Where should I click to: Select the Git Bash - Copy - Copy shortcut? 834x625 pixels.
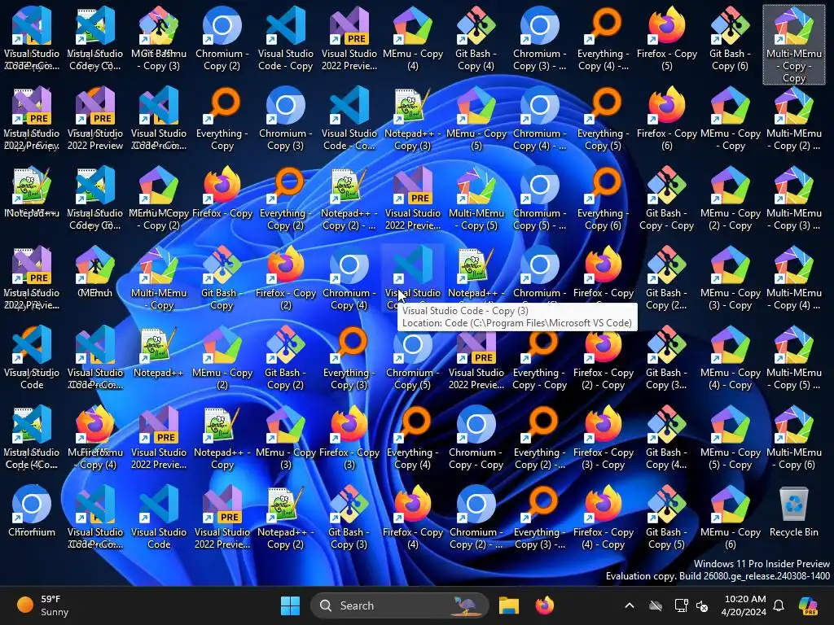click(667, 199)
